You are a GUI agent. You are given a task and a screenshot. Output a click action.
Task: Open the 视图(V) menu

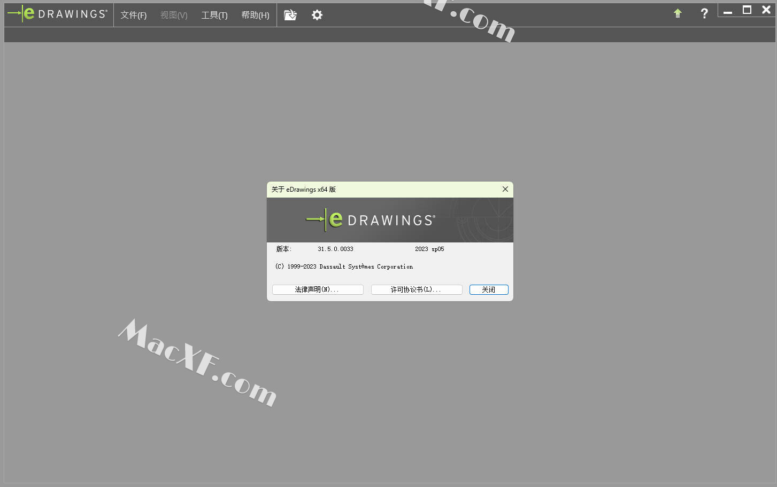(x=174, y=15)
